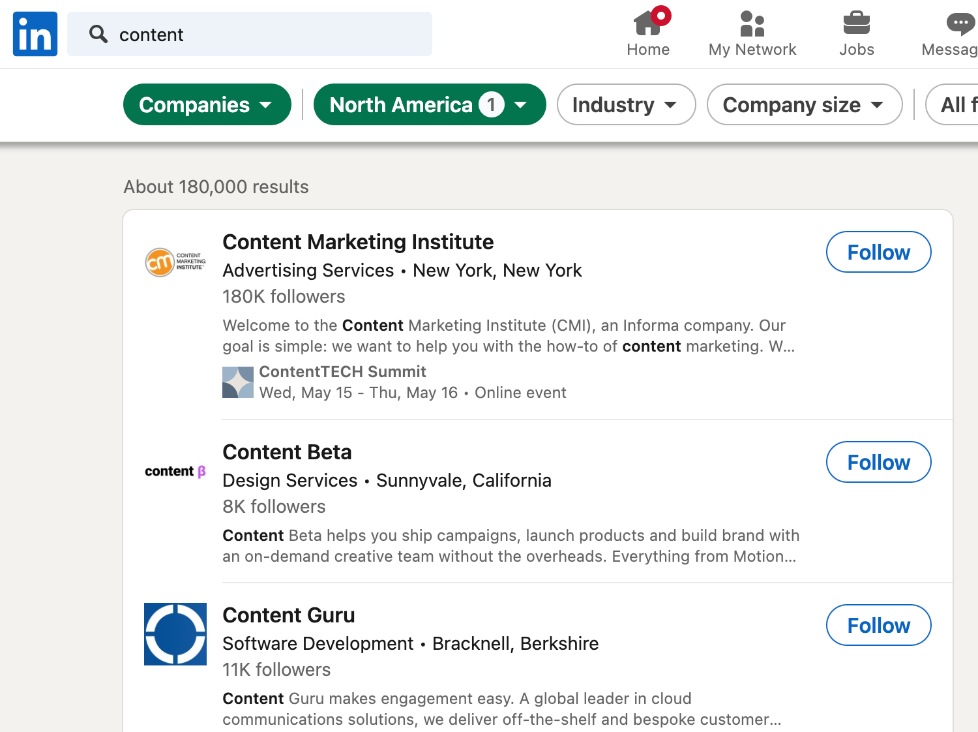Click the LinkedIn logo icon
This screenshot has height=732, width=978.
pos(35,34)
